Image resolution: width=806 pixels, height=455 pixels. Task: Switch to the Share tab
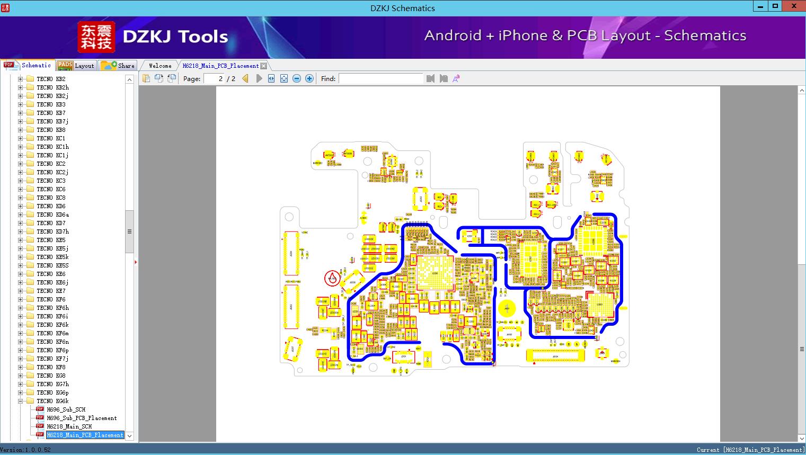tap(118, 66)
